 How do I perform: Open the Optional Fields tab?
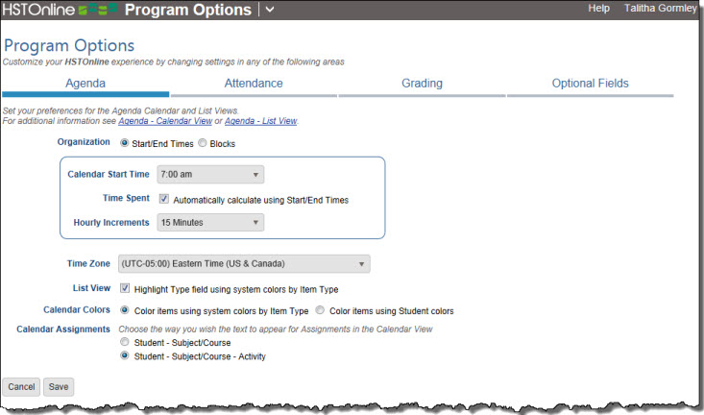[x=590, y=83]
